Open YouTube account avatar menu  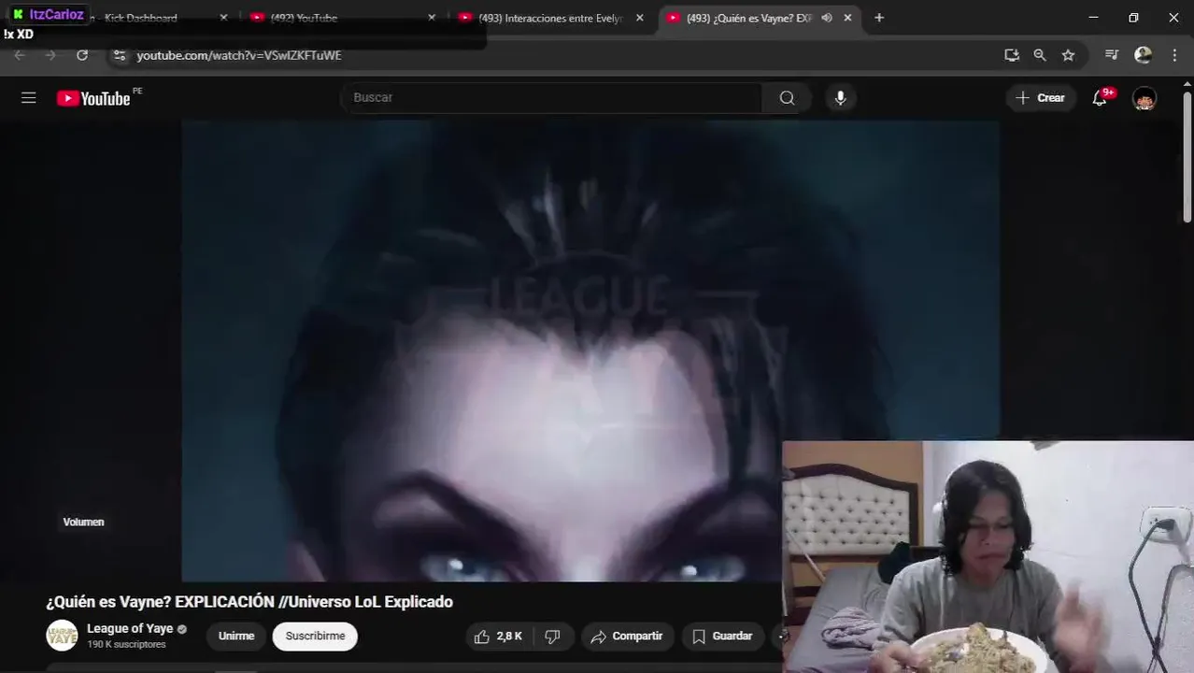1144,98
